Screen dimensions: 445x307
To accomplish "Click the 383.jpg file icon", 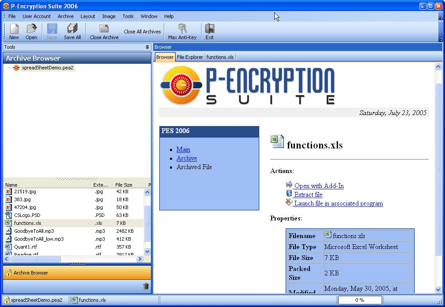I will point(8,199).
